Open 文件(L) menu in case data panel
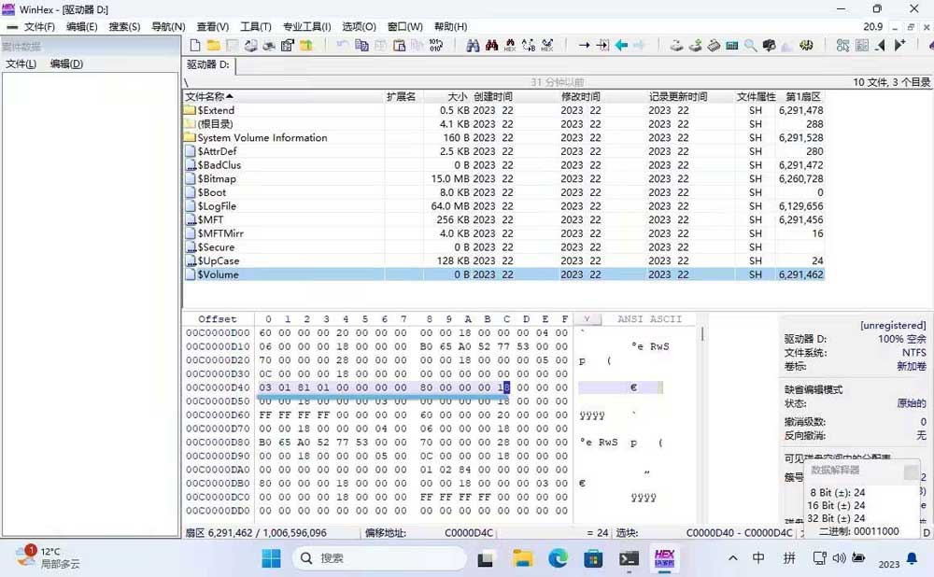Screen dimensions: 934x577 21,63
